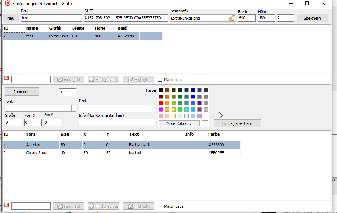Click the Info (Nur Kommentar hier) input field
Viewport: 337px width, 213px height.
(117, 123)
